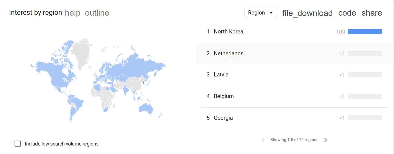This screenshot has height=154, width=394.
Task: Click the help outline icon beside Interest by region
Action: pos(87,13)
